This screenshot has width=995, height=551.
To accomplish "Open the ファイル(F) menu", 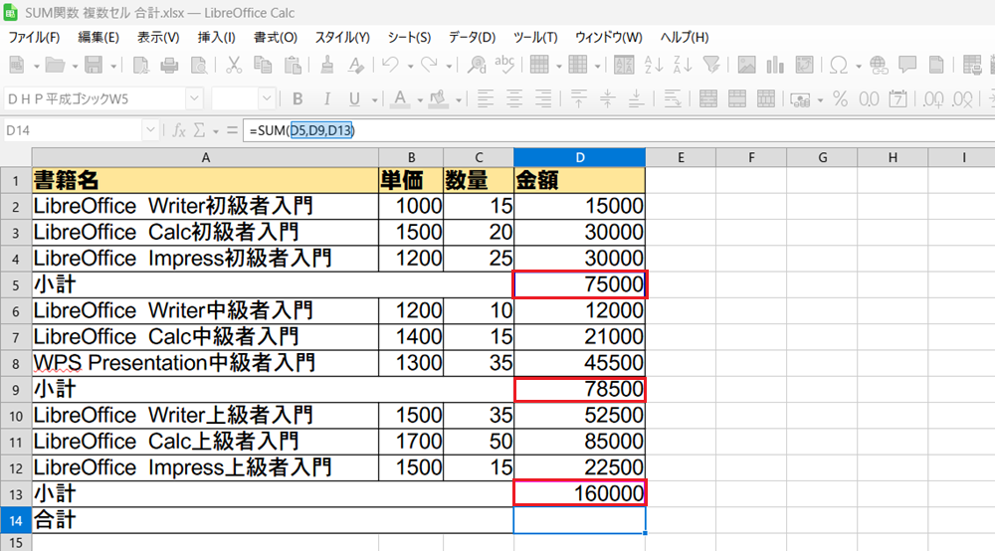I will pyautogui.click(x=34, y=38).
